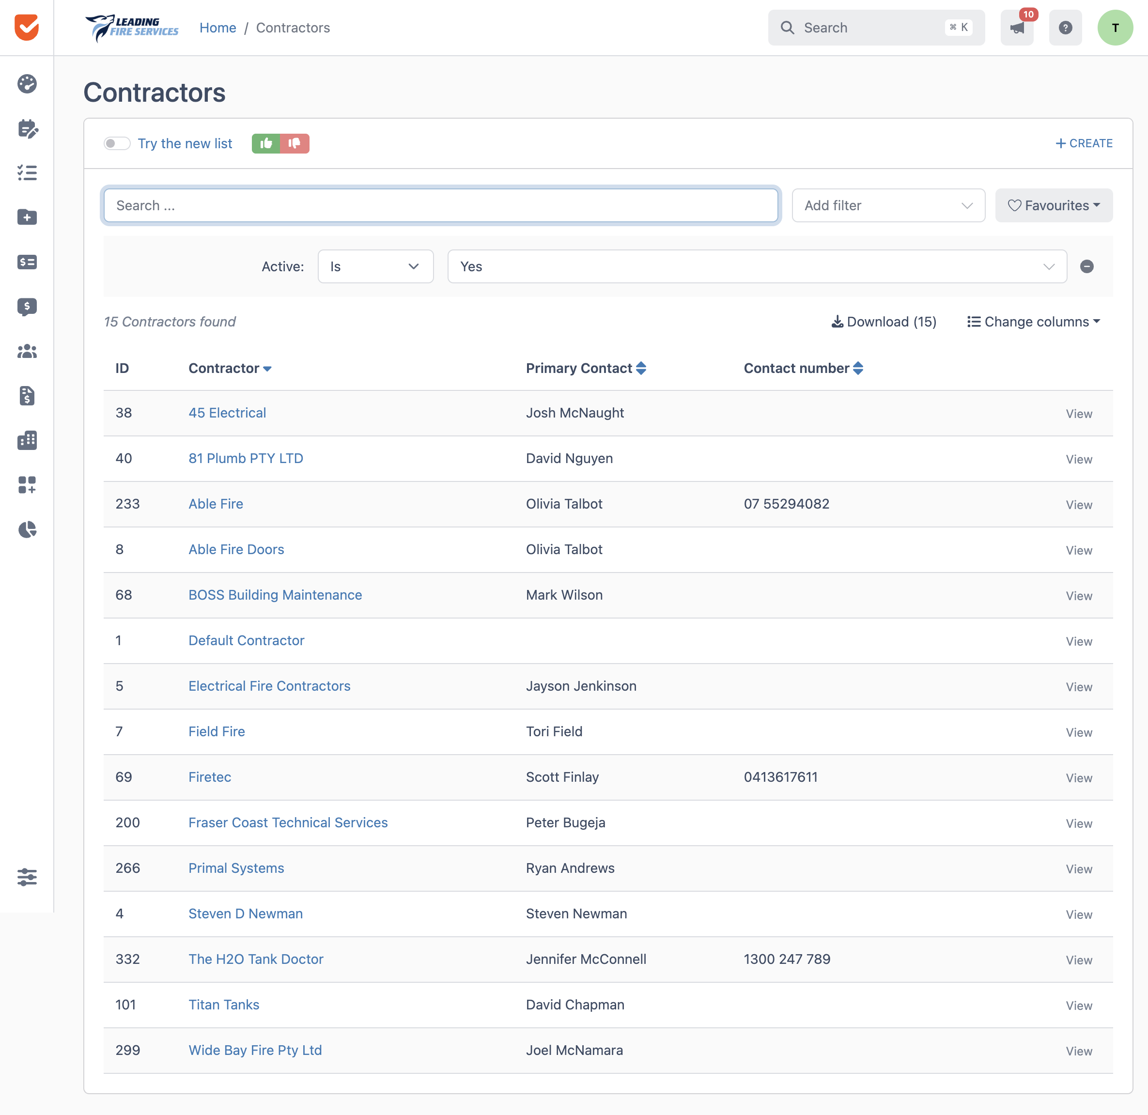
Task: Click the CREATE button
Action: (x=1084, y=143)
